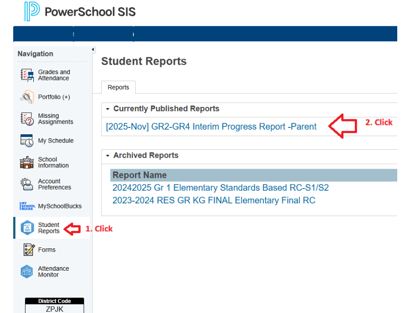The width and height of the screenshot is (410, 313).
Task: Select the Student Reports hexagon icon
Action: [27, 228]
